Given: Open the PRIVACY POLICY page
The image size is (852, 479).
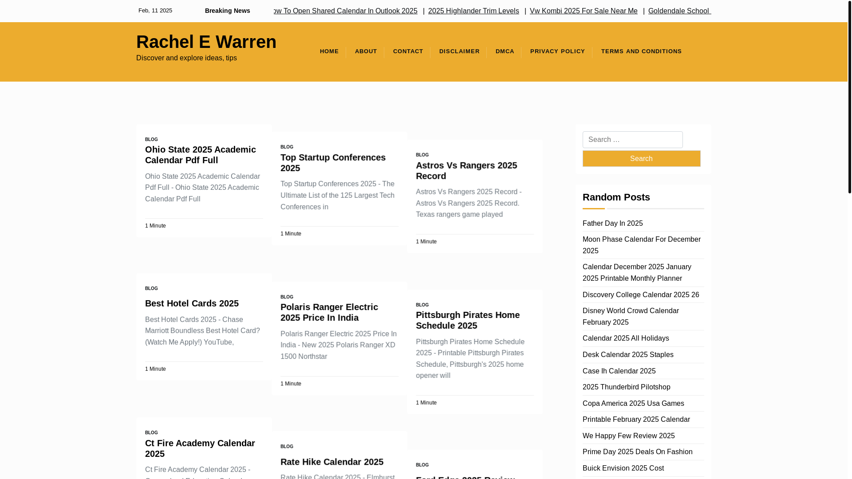Looking at the screenshot, I should [x=558, y=51].
